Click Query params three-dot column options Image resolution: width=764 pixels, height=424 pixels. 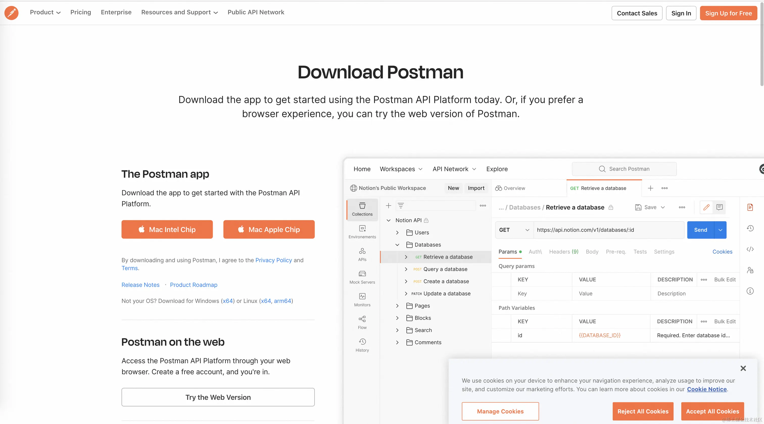(704, 279)
